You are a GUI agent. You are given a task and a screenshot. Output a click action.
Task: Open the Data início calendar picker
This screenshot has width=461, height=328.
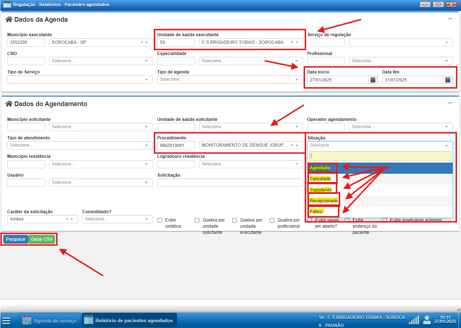[373, 80]
